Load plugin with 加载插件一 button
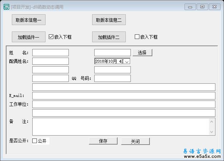Viewport: 224px width, 161px height. click(29, 37)
